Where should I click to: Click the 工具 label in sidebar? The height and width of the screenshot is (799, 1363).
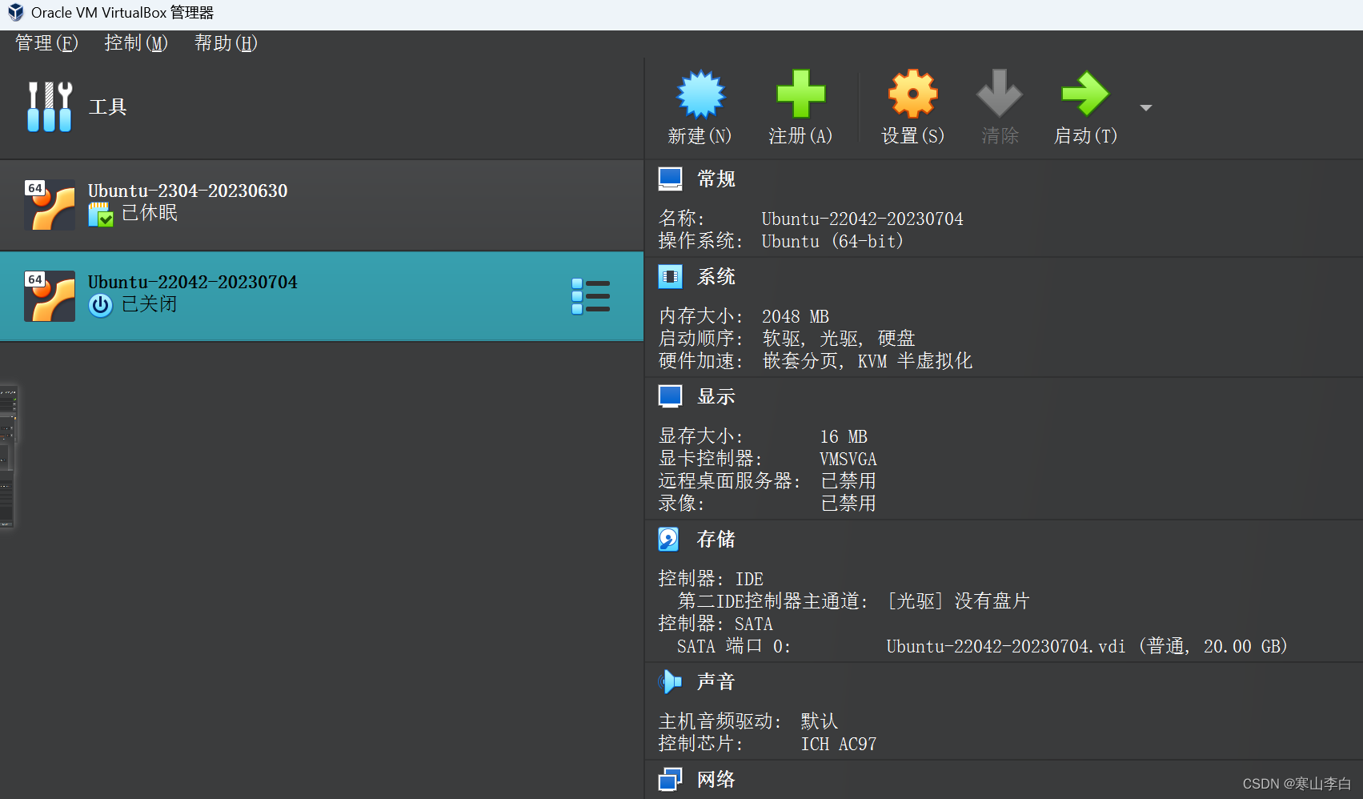point(108,106)
